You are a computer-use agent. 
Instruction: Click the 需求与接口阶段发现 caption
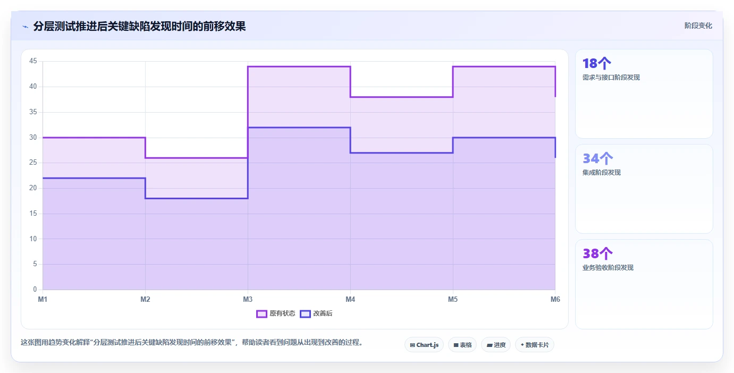(x=611, y=78)
